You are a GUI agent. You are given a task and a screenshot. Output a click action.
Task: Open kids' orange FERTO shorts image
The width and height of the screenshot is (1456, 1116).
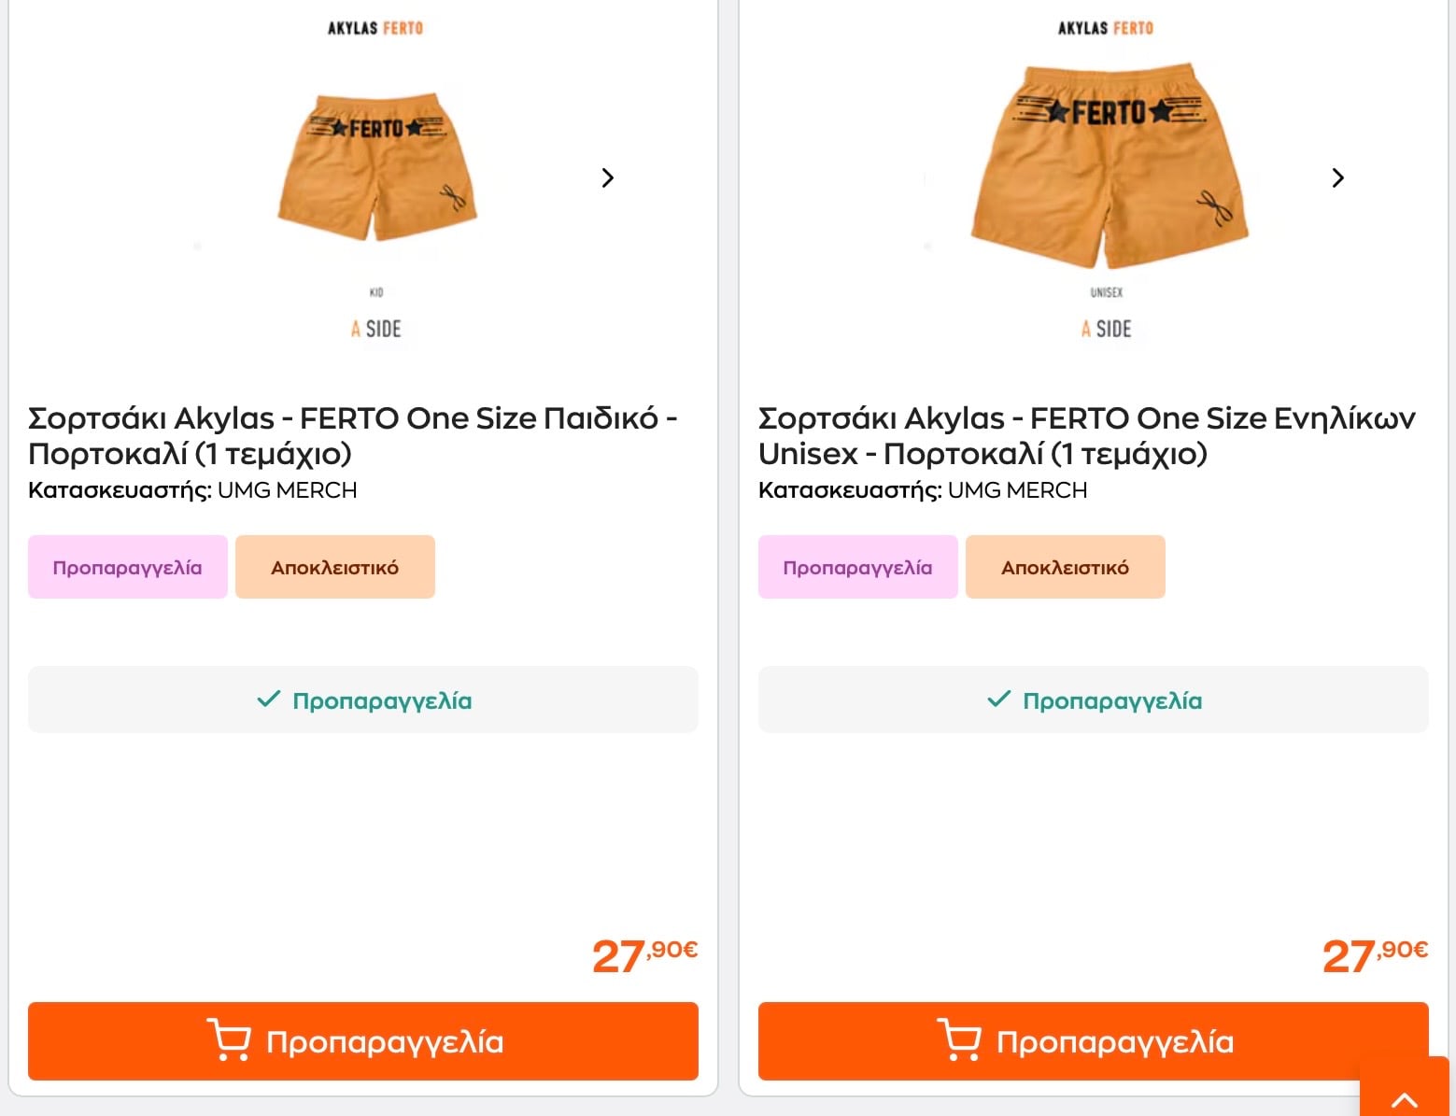[x=377, y=170]
